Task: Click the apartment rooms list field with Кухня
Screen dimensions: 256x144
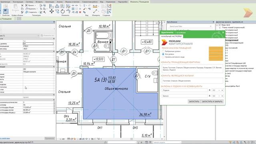Action: pyautogui.click(x=192, y=68)
